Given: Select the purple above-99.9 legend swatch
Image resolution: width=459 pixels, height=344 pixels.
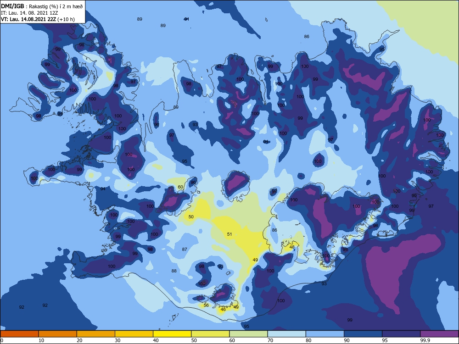Looking at the screenshot, I should 439,334.
